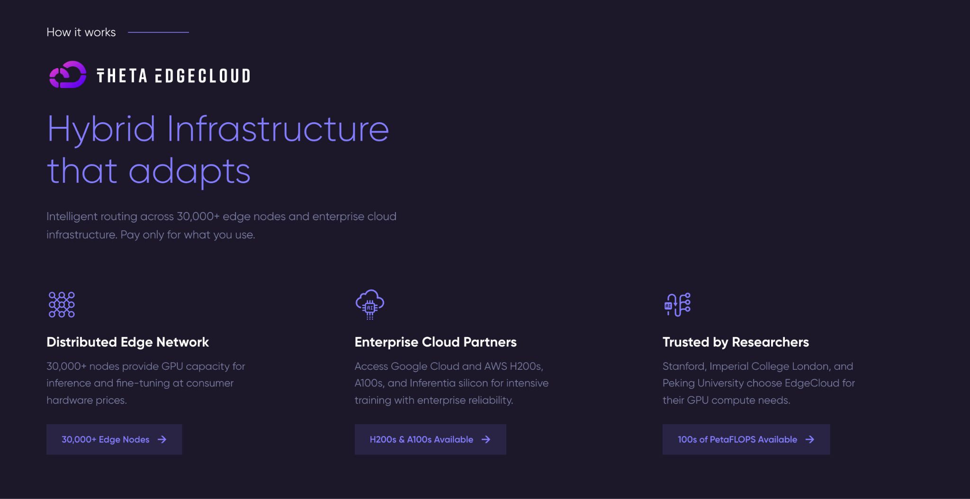The width and height of the screenshot is (970, 499).
Task: Click the Hybrid Infrastructure that adapts headline
Action: 218,150
